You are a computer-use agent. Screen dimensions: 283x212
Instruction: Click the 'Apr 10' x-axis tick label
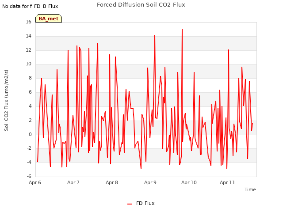(189, 182)
